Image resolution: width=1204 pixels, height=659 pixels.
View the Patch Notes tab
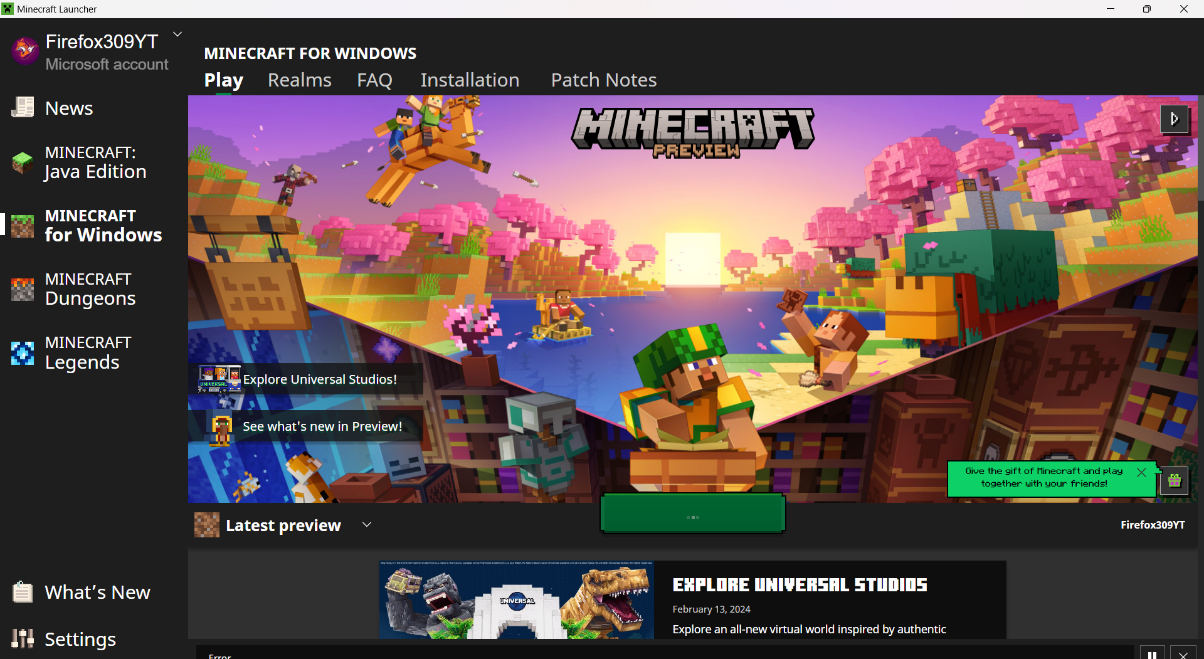pyautogui.click(x=604, y=80)
